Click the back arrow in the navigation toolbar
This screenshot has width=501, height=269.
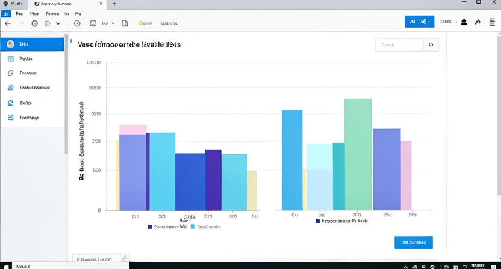coord(8,23)
